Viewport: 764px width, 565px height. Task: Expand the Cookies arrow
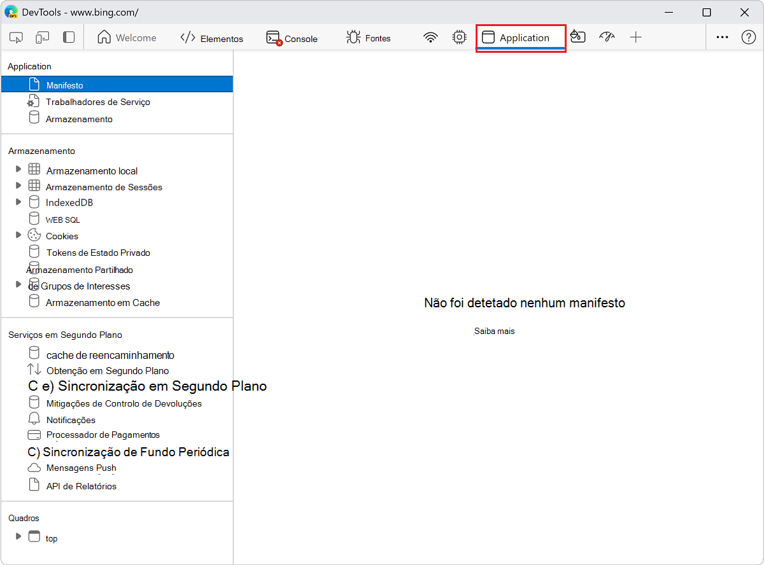pos(18,235)
